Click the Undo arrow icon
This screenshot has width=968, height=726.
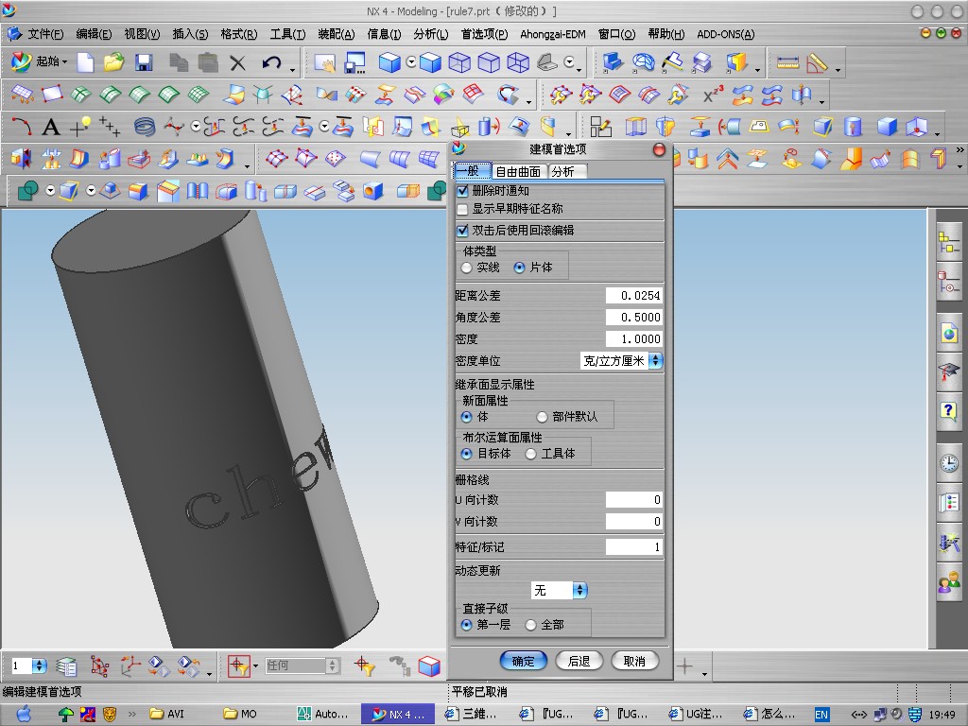click(x=271, y=62)
